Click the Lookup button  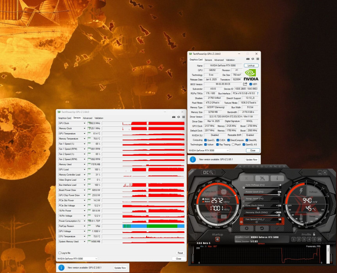tap(251, 65)
